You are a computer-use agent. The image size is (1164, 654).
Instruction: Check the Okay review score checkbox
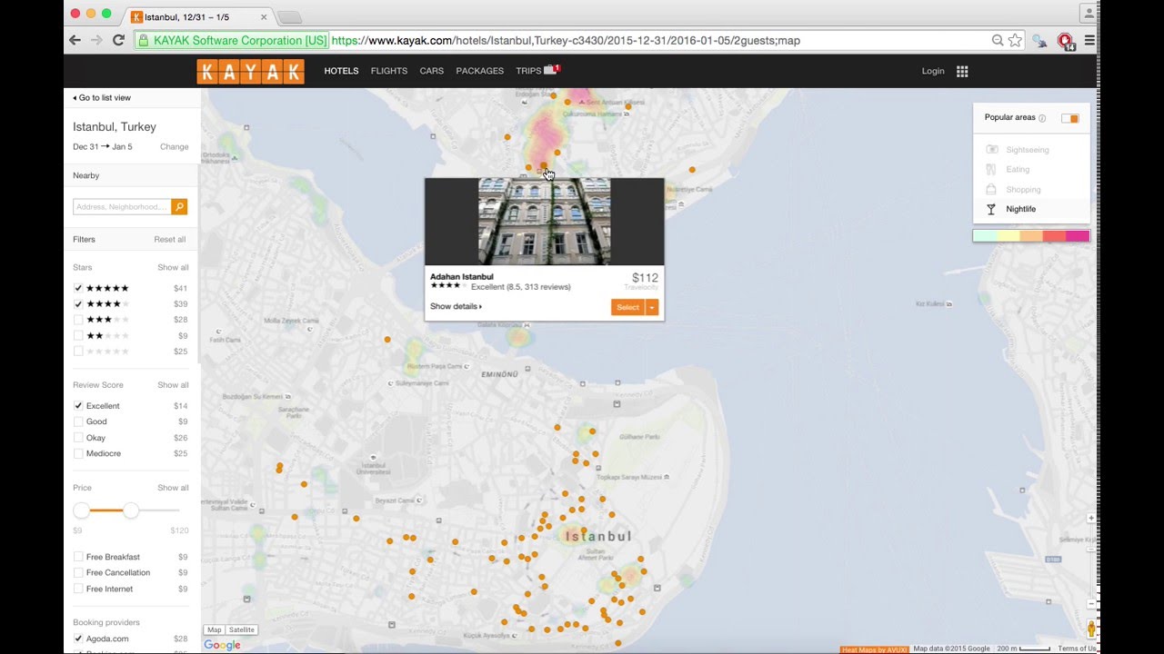78,438
